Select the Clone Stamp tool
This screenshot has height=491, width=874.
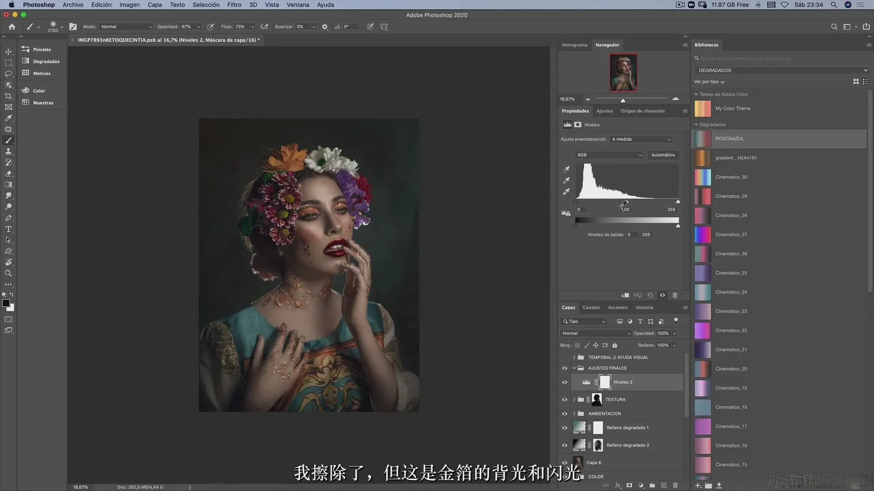8,151
